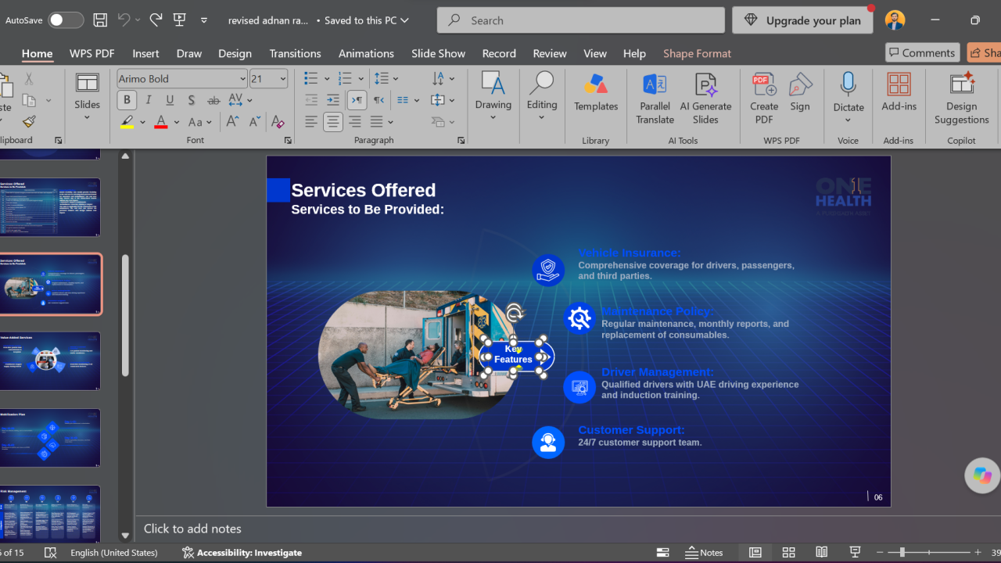Viewport: 1001px width, 563px height.
Task: Open the Insert tab
Action: (145, 53)
